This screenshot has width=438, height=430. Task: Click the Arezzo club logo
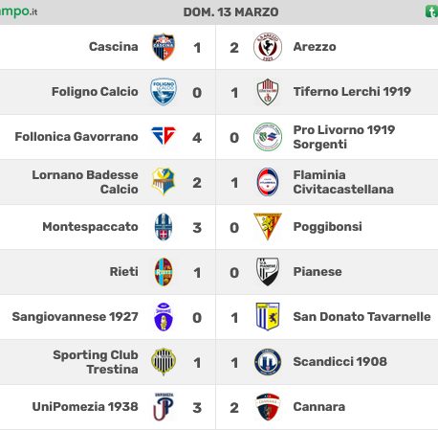click(268, 47)
